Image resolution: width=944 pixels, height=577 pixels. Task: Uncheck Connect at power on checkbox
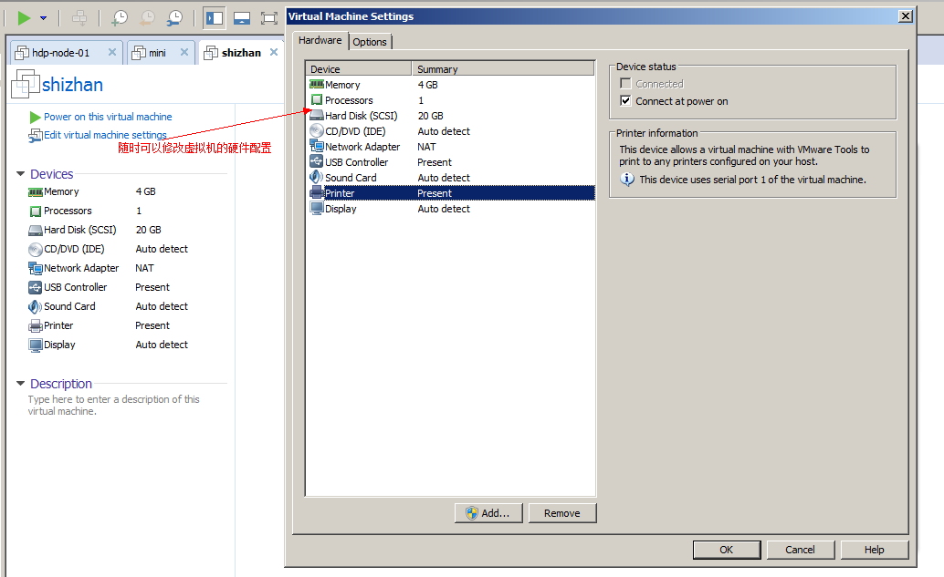(625, 101)
